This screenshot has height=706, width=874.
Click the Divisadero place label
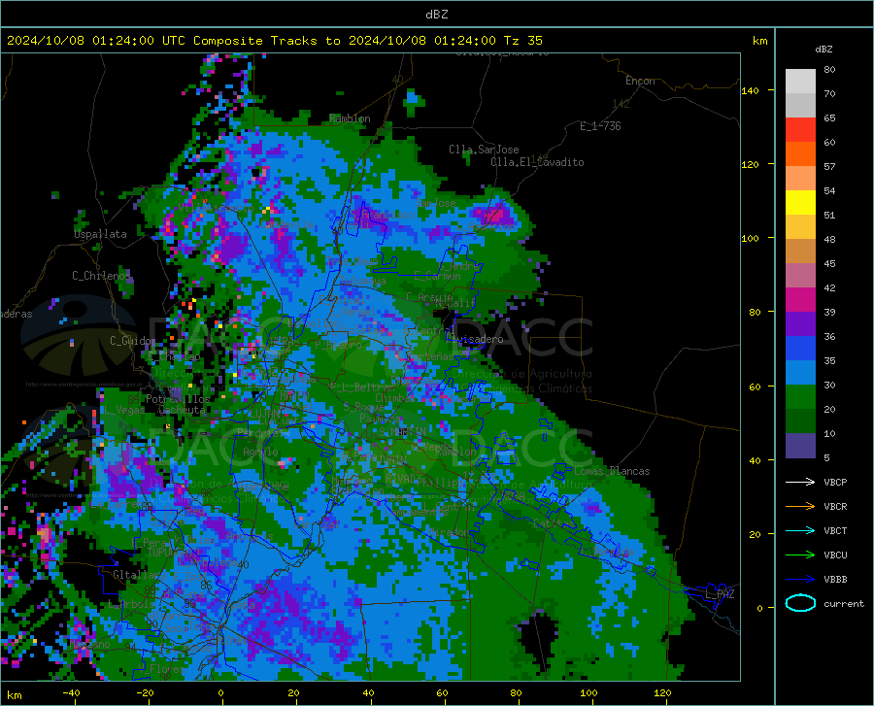474,339
